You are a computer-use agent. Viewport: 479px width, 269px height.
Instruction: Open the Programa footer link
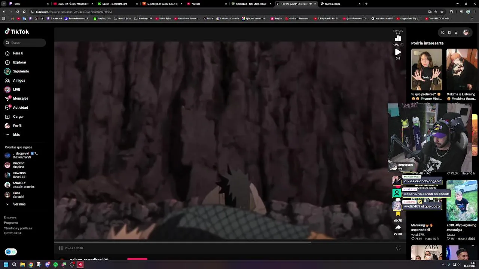point(11,223)
